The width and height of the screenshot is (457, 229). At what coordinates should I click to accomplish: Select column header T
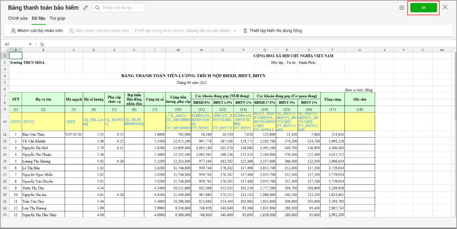point(332,50)
